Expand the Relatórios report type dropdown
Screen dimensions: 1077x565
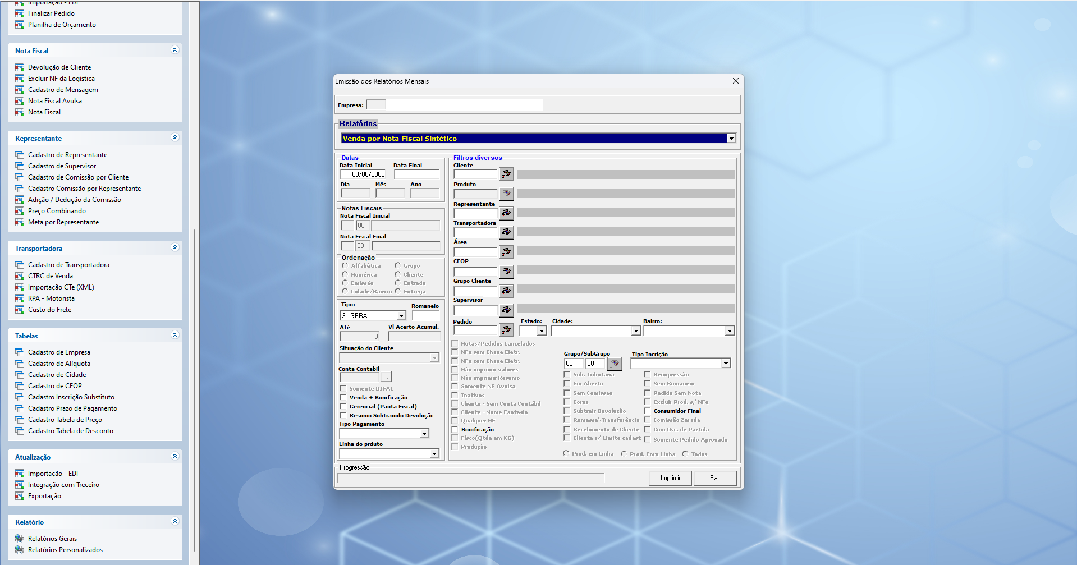731,139
